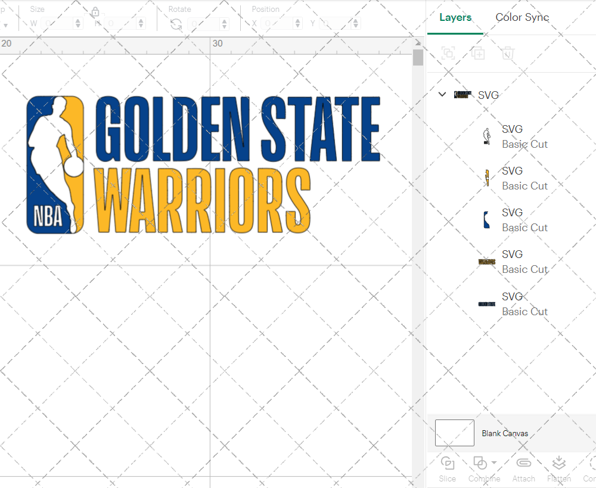Click the Flatten tool

(559, 468)
